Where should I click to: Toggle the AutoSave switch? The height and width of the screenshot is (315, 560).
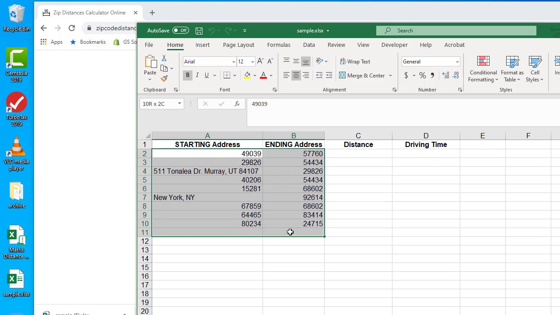click(180, 31)
